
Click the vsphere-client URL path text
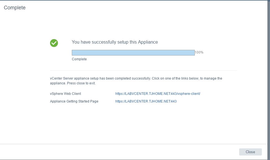pos(189,94)
